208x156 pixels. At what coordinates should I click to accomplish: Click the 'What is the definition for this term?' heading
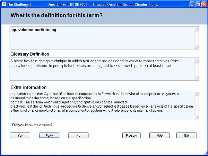tap(57, 15)
